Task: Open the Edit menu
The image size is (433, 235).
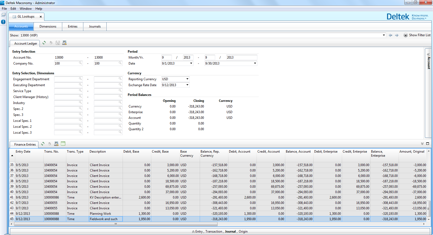Action: [13, 9]
